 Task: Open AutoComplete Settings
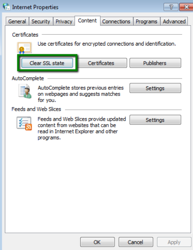[x=155, y=88]
